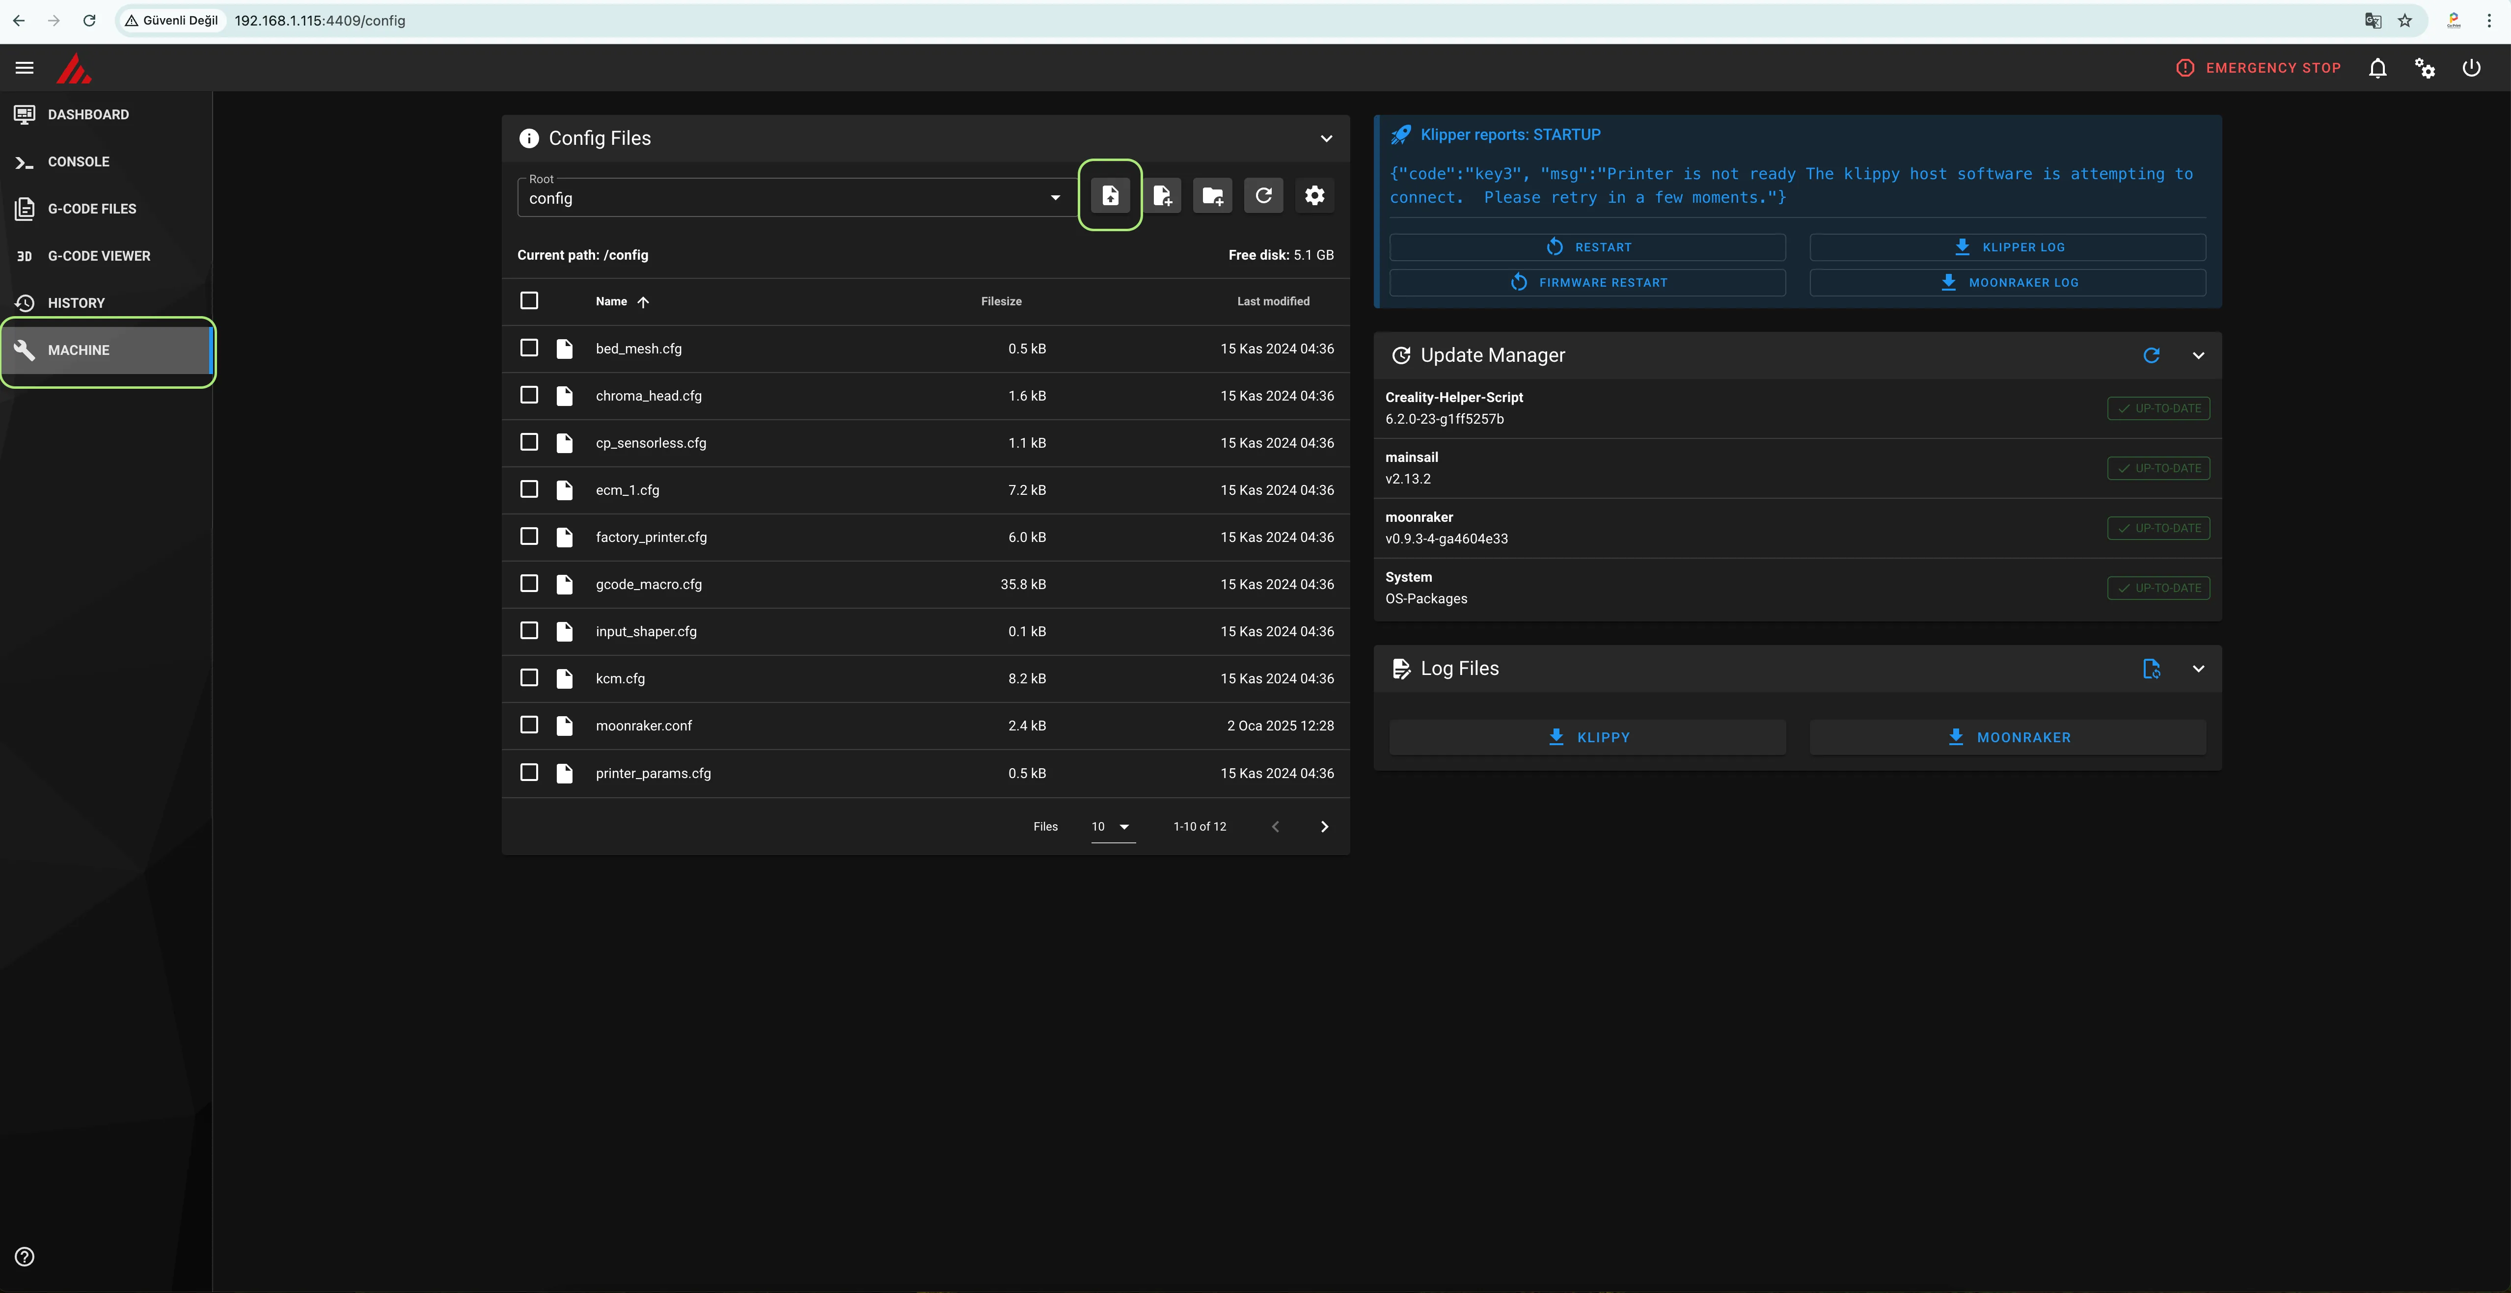Viewport: 2511px width, 1293px height.
Task: Download the Klippy log file
Action: coord(1587,738)
